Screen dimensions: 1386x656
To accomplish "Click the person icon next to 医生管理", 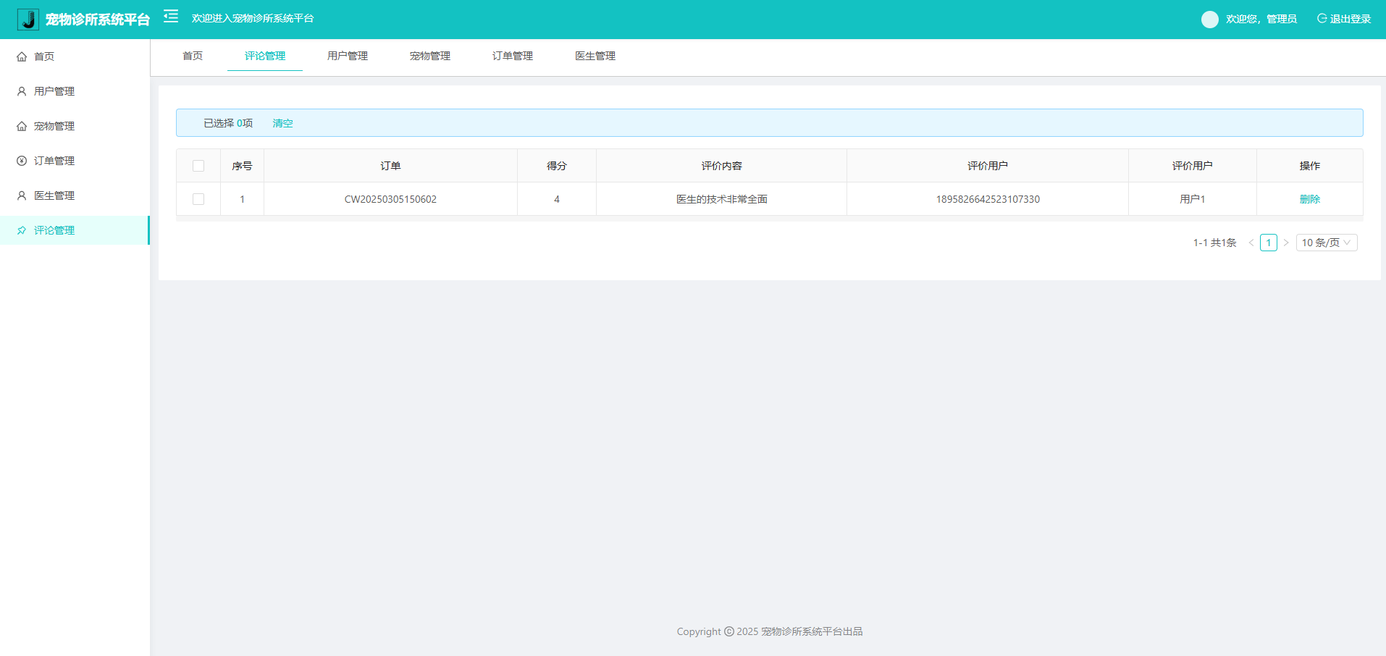I will pos(22,195).
